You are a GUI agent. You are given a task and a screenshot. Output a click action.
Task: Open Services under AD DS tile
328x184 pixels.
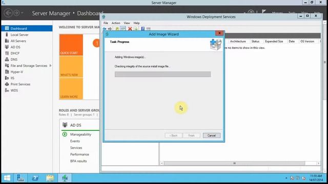tap(76, 148)
